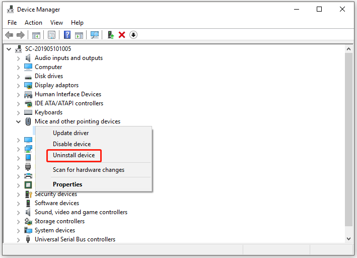Select the Display adaptors tree item
Screen dimensions: 357x258
pos(56,85)
